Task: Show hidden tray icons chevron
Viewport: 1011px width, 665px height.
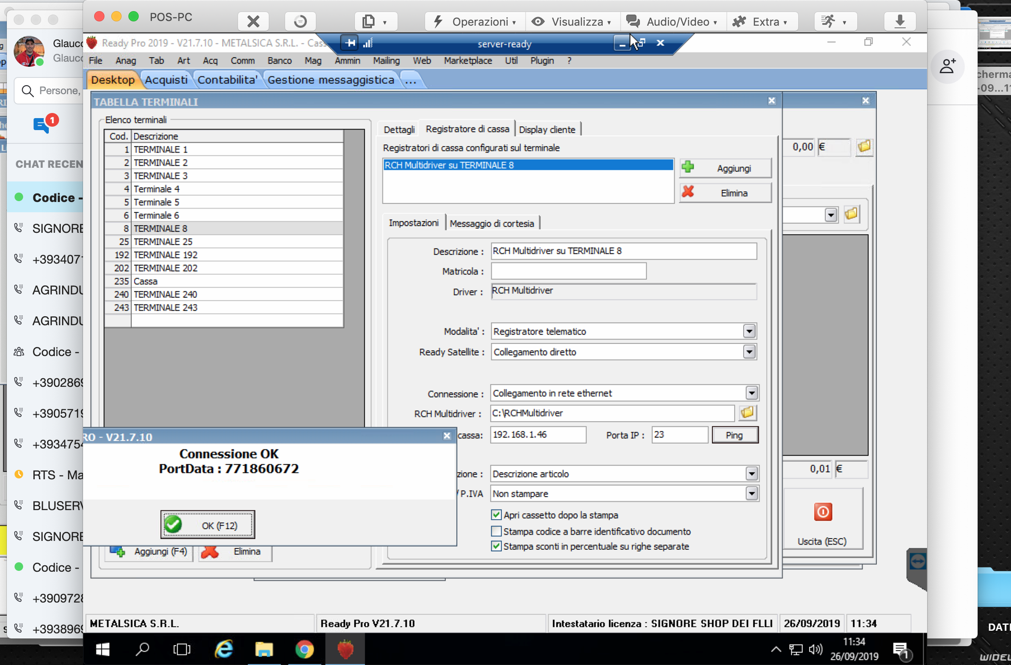Action: click(x=776, y=650)
